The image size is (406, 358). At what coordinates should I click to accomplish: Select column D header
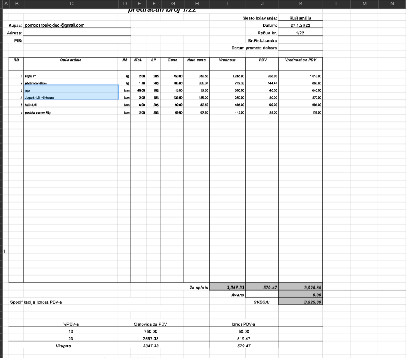124,4
